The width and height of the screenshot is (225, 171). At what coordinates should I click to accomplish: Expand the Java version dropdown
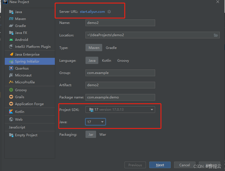(102, 122)
